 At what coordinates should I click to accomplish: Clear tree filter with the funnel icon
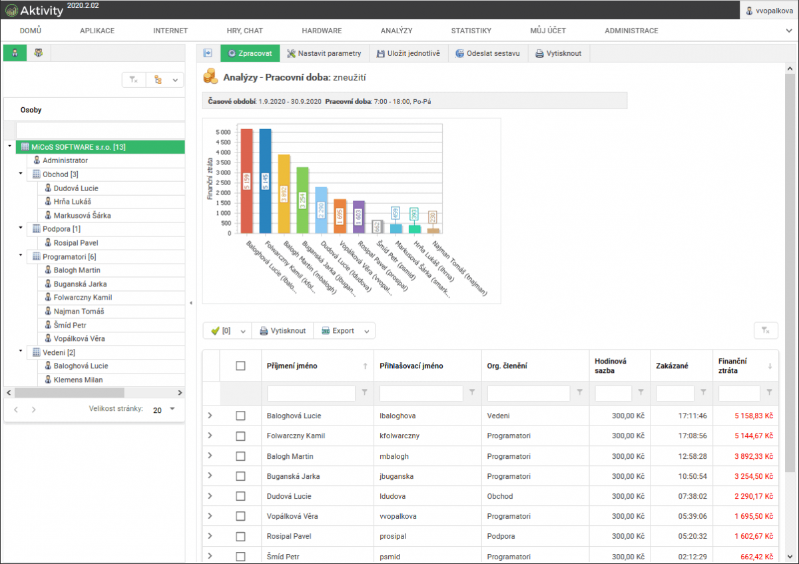[133, 80]
